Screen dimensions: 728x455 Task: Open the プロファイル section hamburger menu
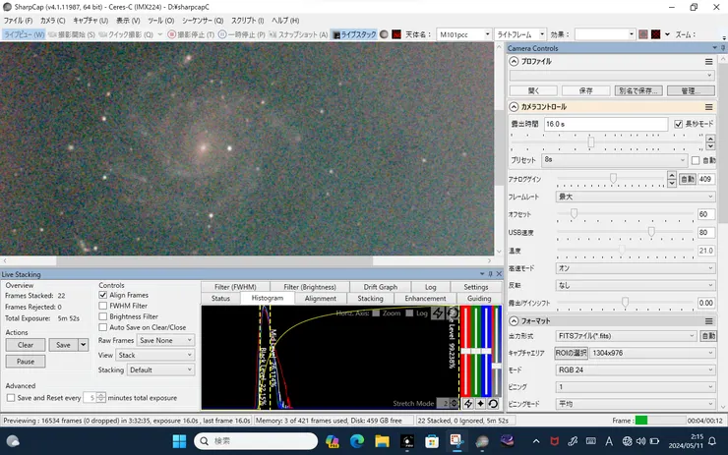pos(708,62)
